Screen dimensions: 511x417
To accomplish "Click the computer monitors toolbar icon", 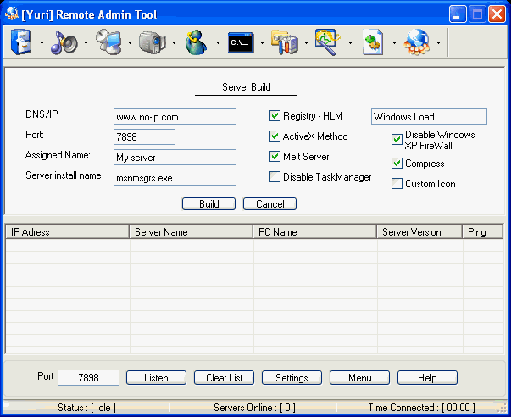I will 108,42.
